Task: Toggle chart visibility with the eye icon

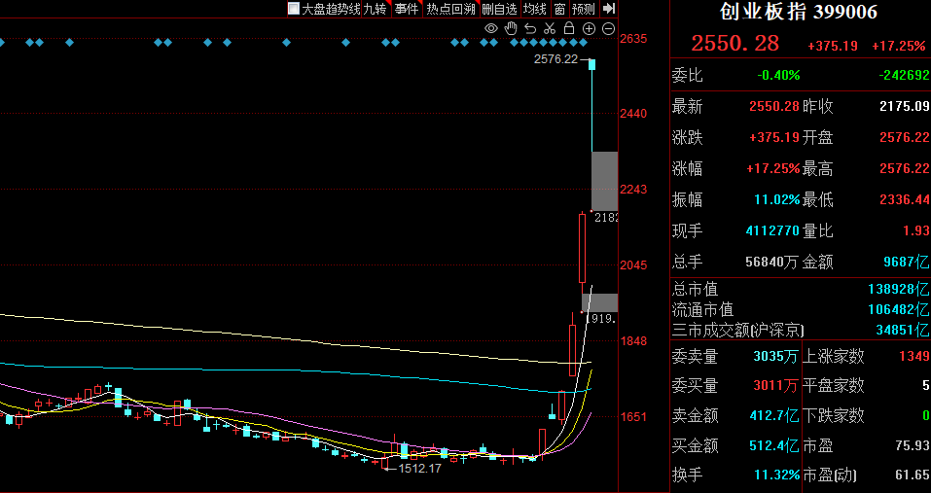Action: pos(491,28)
